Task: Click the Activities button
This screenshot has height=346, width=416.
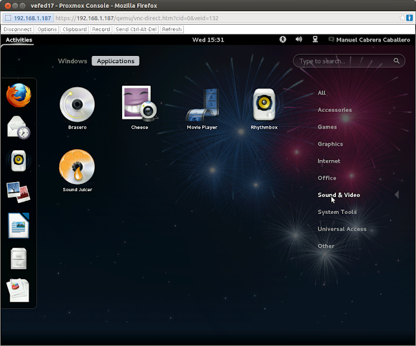Action: tap(19, 40)
